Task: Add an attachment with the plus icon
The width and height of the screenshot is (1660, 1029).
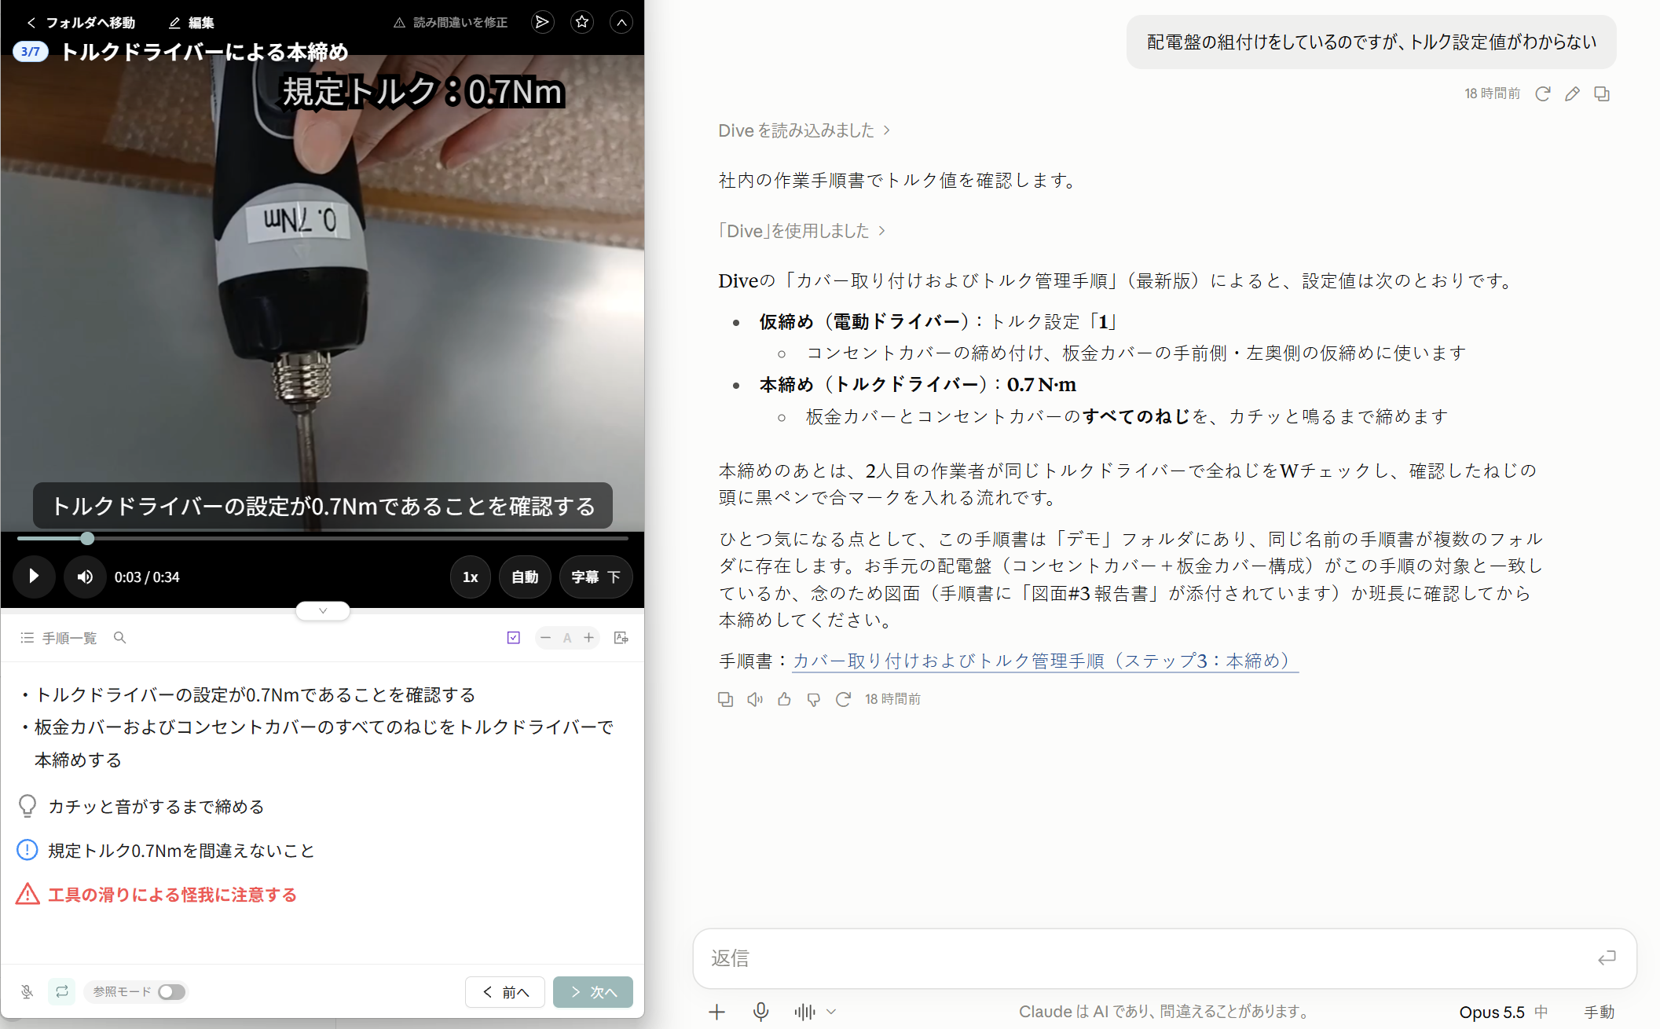Action: (716, 1012)
